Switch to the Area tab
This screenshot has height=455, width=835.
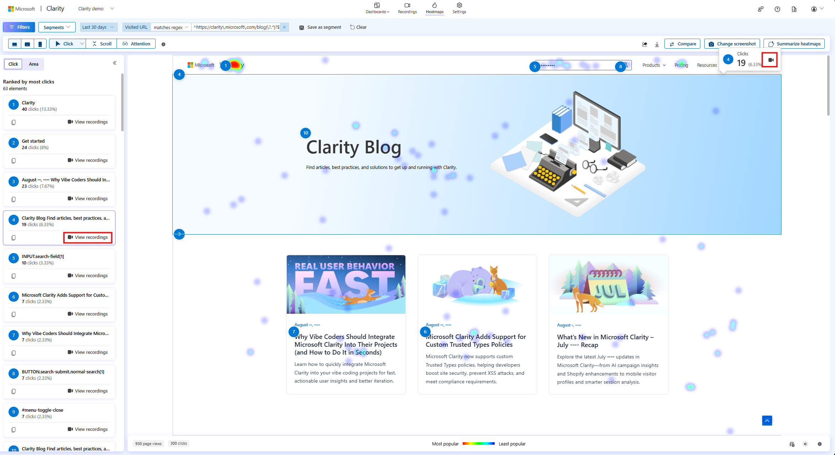pyautogui.click(x=33, y=64)
